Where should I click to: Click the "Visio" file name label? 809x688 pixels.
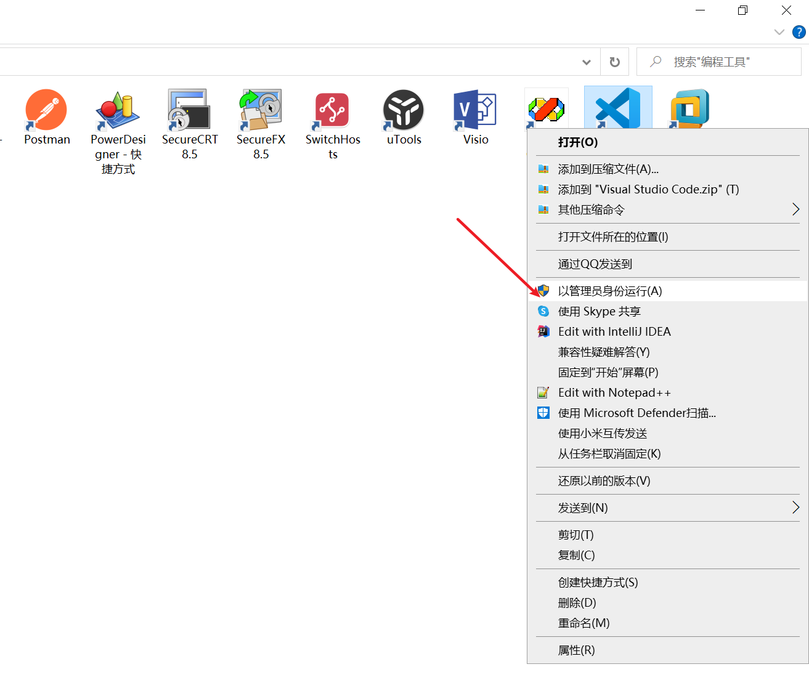pos(476,140)
